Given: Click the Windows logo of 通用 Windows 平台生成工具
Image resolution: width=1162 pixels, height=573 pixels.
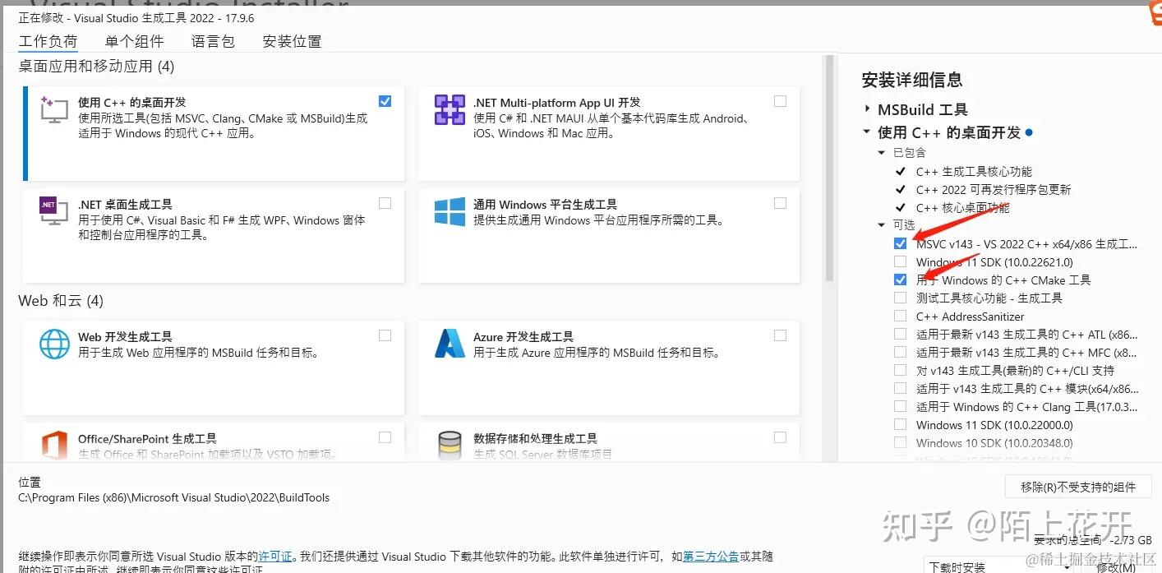Looking at the screenshot, I should click(450, 211).
